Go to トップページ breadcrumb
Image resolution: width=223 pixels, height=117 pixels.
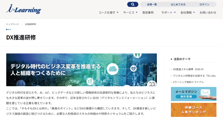click(x=12, y=24)
